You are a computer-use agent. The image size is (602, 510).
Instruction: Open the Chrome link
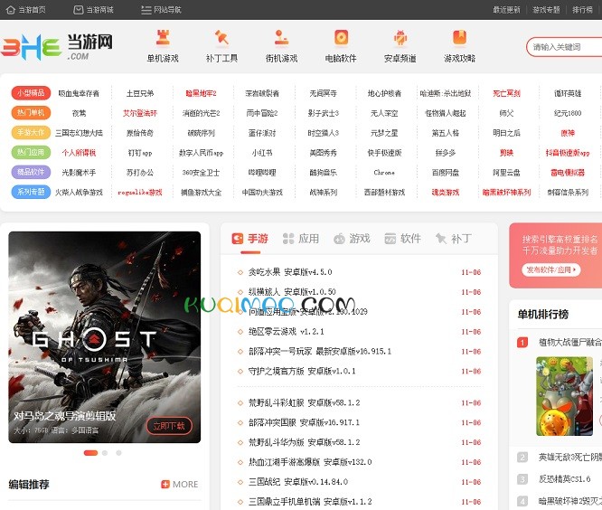[x=384, y=173]
